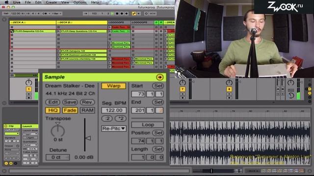Viewport: 314px width, 176px height.
Task: Click the *2 double tempo button
Action: pyautogui.click(x=121, y=118)
